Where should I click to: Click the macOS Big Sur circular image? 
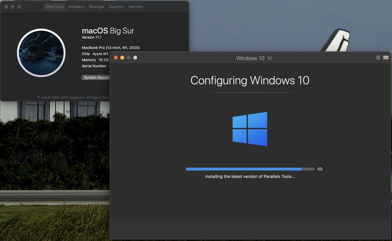click(41, 53)
